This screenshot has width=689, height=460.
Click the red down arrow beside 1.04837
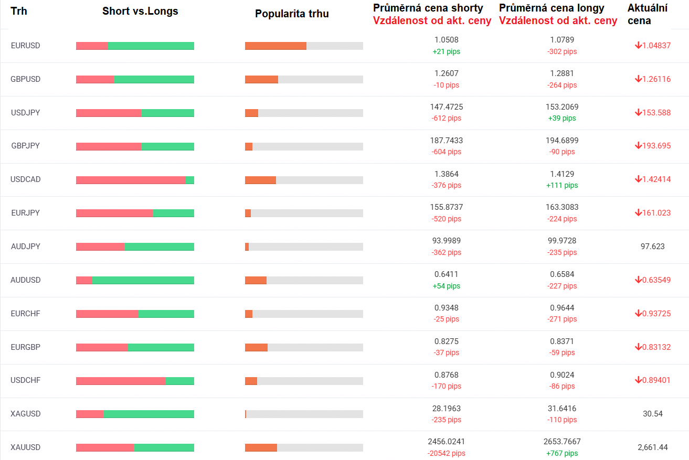[638, 46]
